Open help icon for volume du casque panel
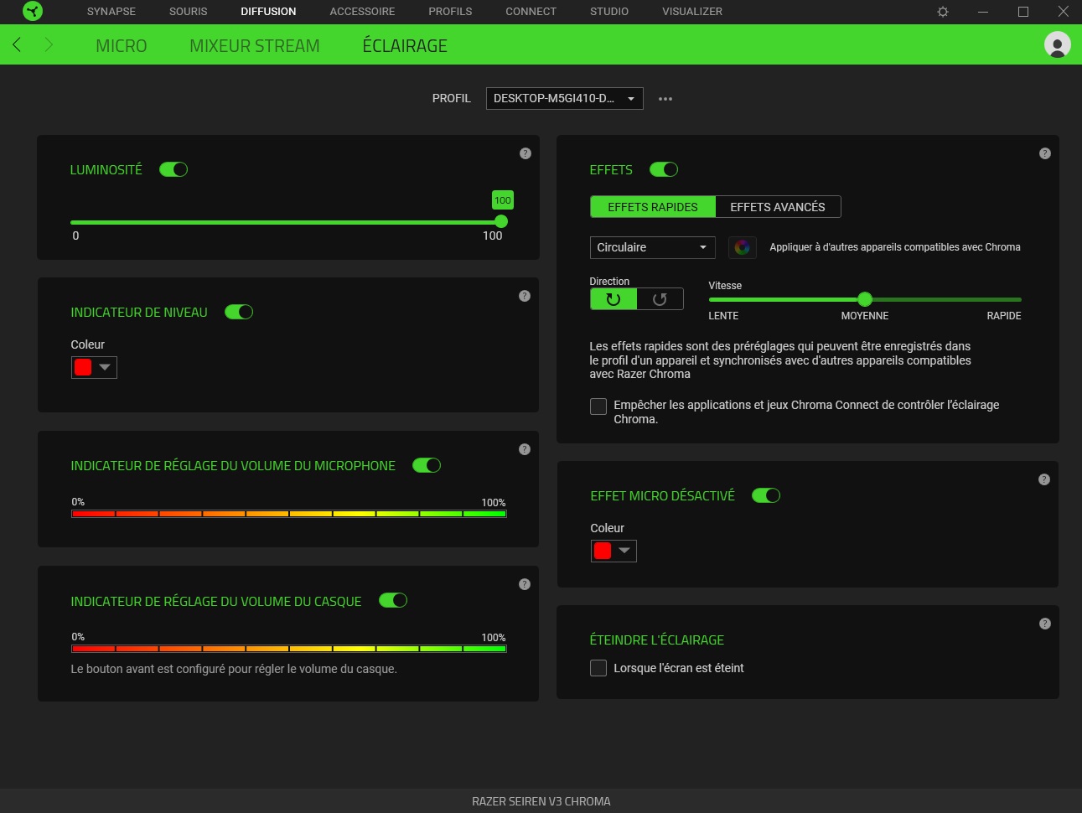 [x=525, y=584]
